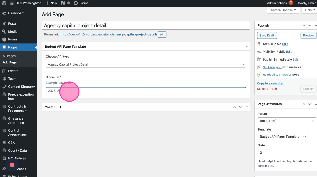317x177 pixels.
Task: Open the Template select dropdown
Action: [283, 137]
